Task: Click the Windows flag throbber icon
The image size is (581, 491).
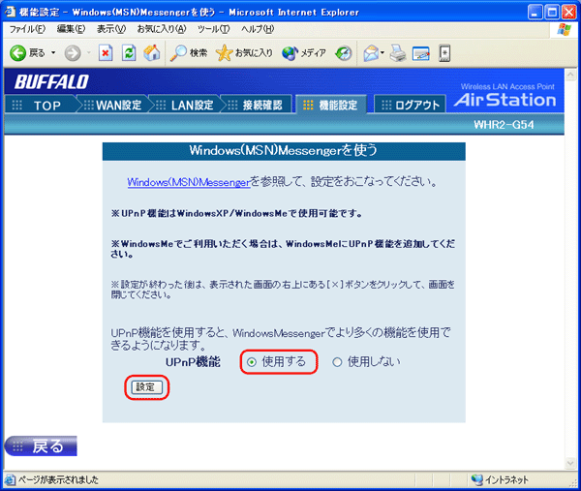Action: coord(564,30)
